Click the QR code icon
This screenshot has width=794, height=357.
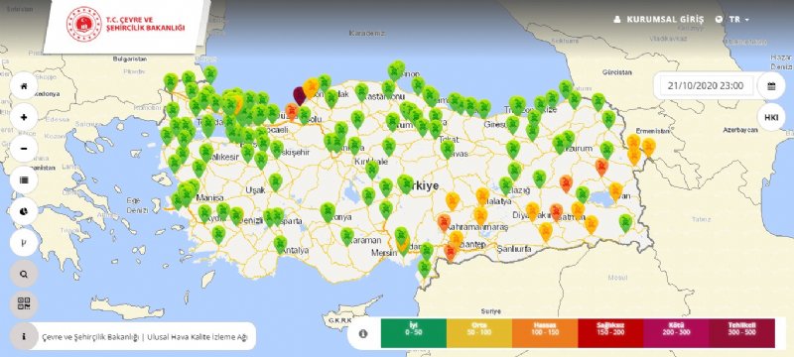[x=24, y=304]
